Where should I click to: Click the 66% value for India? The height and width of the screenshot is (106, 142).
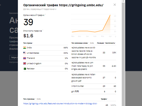pyautogui.click(x=66, y=48)
